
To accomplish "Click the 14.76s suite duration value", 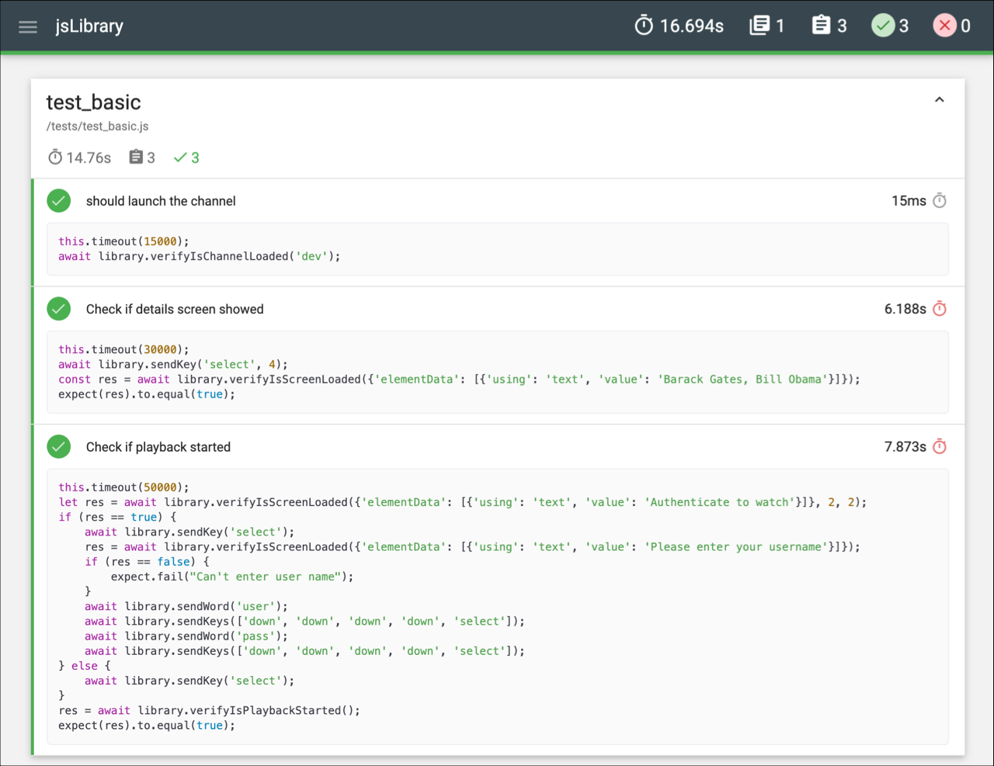I will point(89,158).
